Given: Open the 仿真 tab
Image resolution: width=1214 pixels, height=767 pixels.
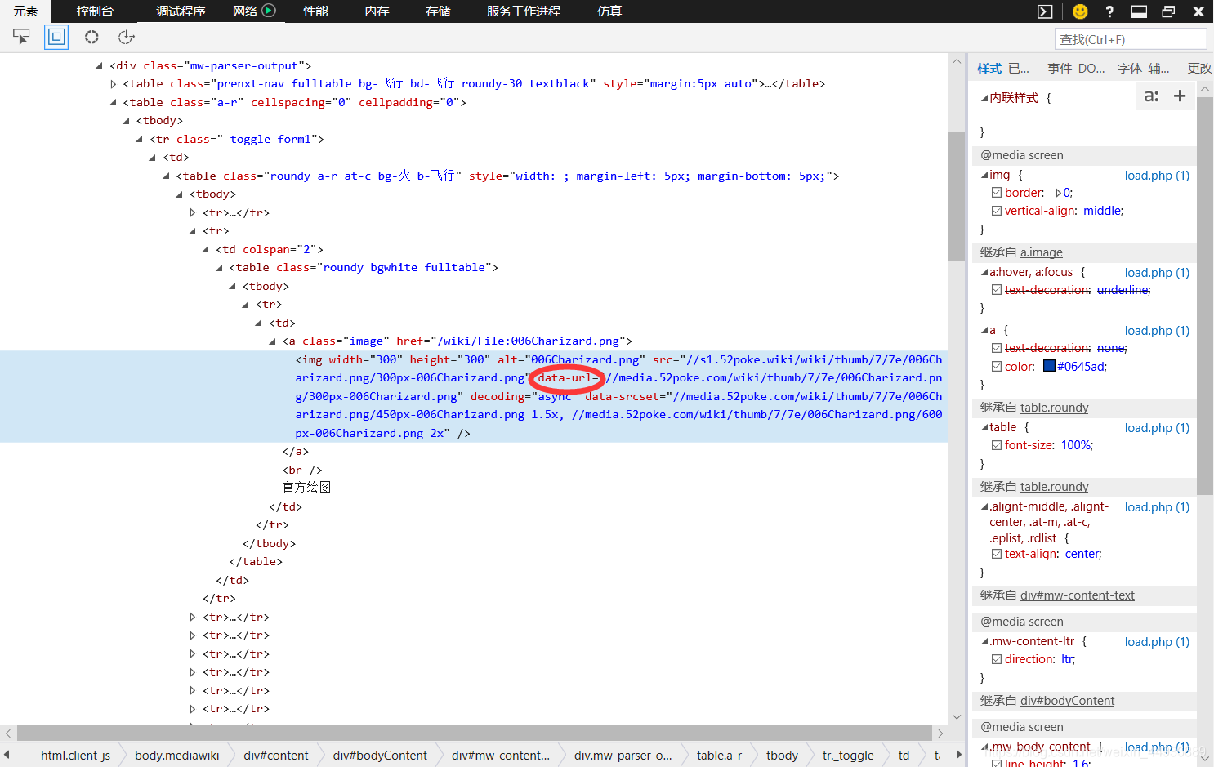Looking at the screenshot, I should click(x=609, y=11).
